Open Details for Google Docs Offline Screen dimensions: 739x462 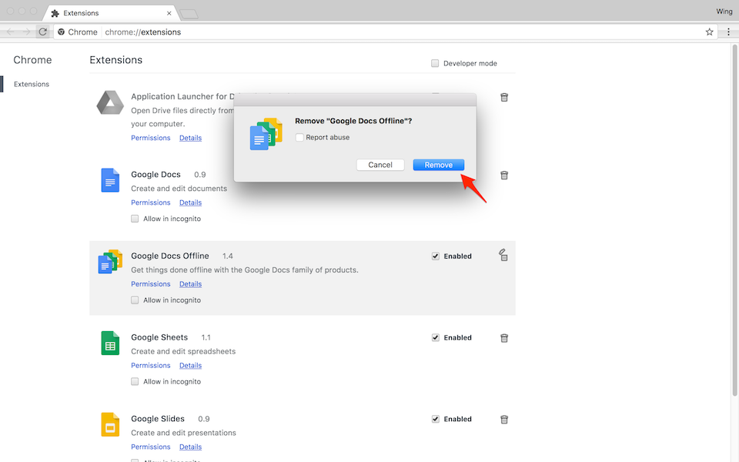click(190, 284)
